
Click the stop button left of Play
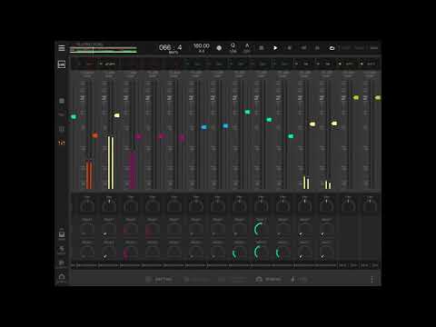coord(262,48)
